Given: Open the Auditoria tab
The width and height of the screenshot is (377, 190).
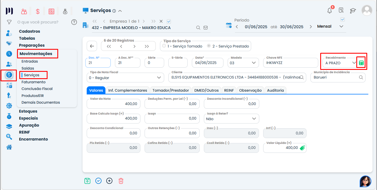Looking at the screenshot, I should [275, 90].
